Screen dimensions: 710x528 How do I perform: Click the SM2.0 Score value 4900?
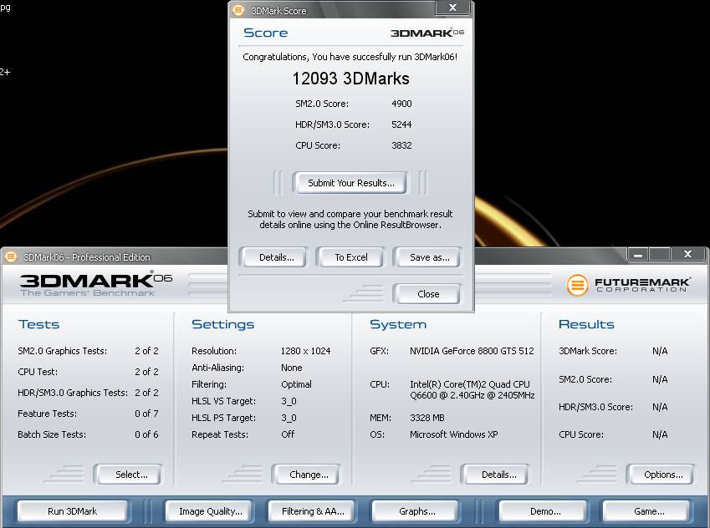(x=401, y=104)
